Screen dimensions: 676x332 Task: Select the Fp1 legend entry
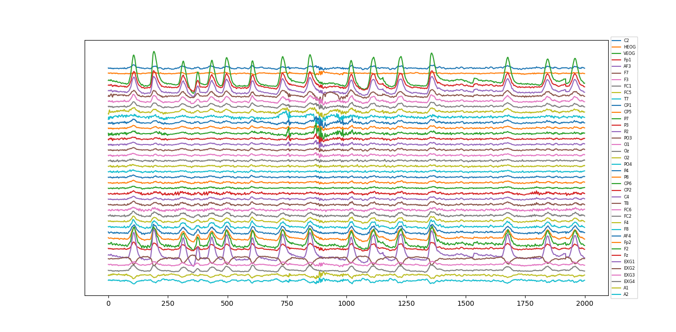627,60
